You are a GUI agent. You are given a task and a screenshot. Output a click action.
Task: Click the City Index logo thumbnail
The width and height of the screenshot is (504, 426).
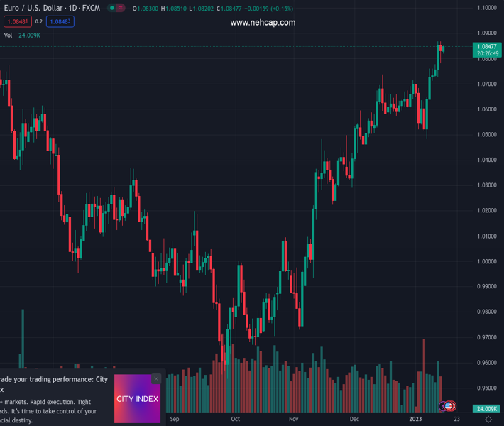(137, 399)
